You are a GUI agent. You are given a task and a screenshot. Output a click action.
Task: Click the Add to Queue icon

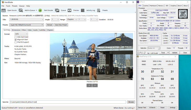tap(21, 11)
